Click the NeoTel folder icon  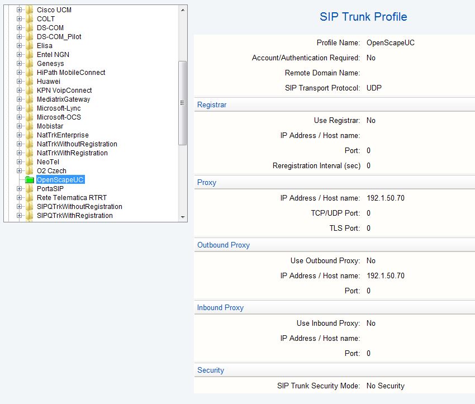click(x=30, y=161)
